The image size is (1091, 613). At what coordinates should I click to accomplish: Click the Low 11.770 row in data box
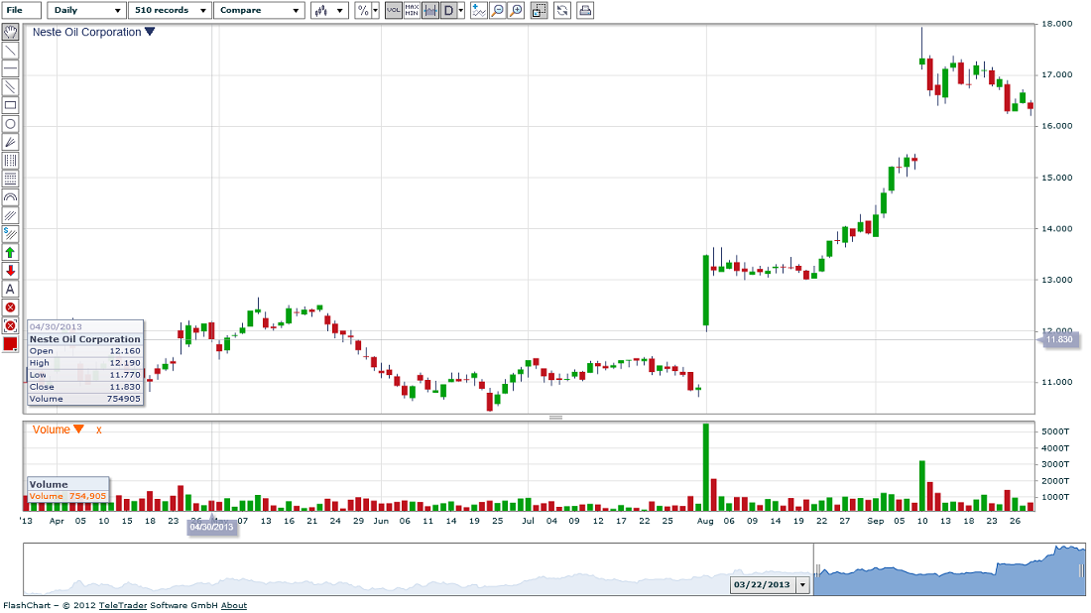(85, 375)
